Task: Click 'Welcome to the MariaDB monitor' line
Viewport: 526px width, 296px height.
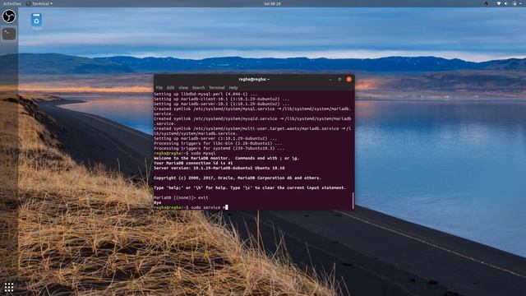Action: tap(227, 158)
